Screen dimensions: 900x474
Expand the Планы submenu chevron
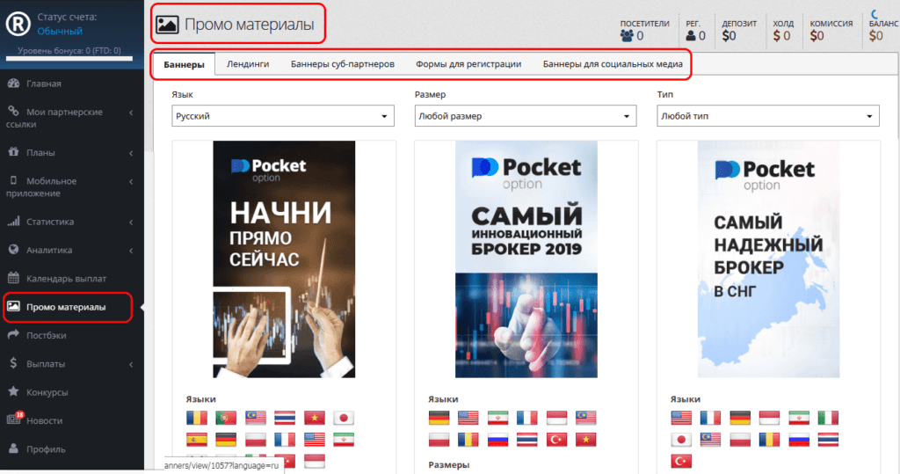[131, 153]
